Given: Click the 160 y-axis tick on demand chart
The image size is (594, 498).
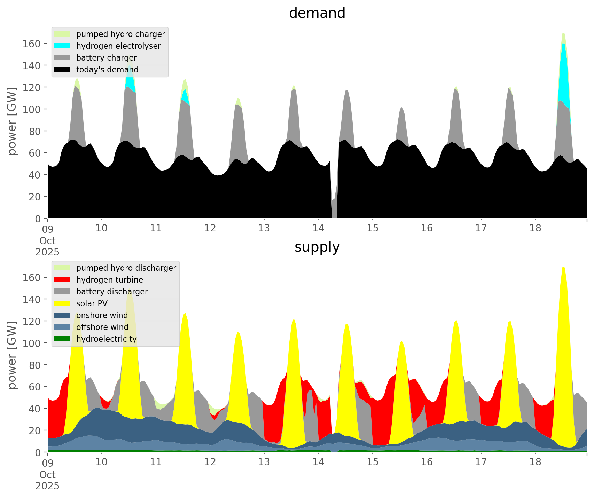Looking at the screenshot, I should point(31,44).
